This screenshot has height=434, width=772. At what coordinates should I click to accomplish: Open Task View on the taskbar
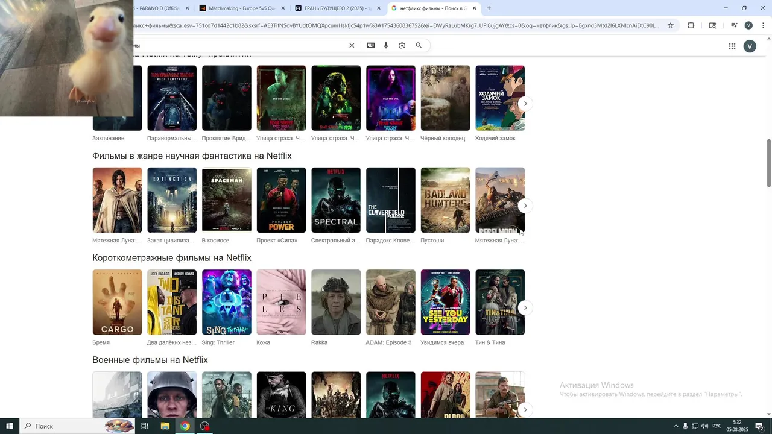pos(145,426)
